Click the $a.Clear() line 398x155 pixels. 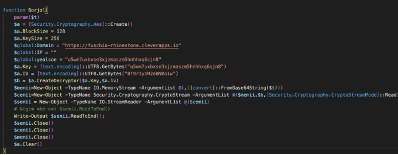pyautogui.click(x=28, y=144)
